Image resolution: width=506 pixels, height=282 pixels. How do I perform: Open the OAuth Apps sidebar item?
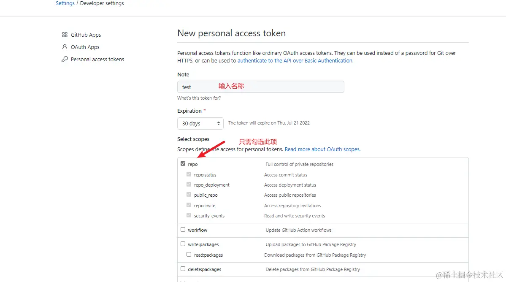(x=85, y=47)
